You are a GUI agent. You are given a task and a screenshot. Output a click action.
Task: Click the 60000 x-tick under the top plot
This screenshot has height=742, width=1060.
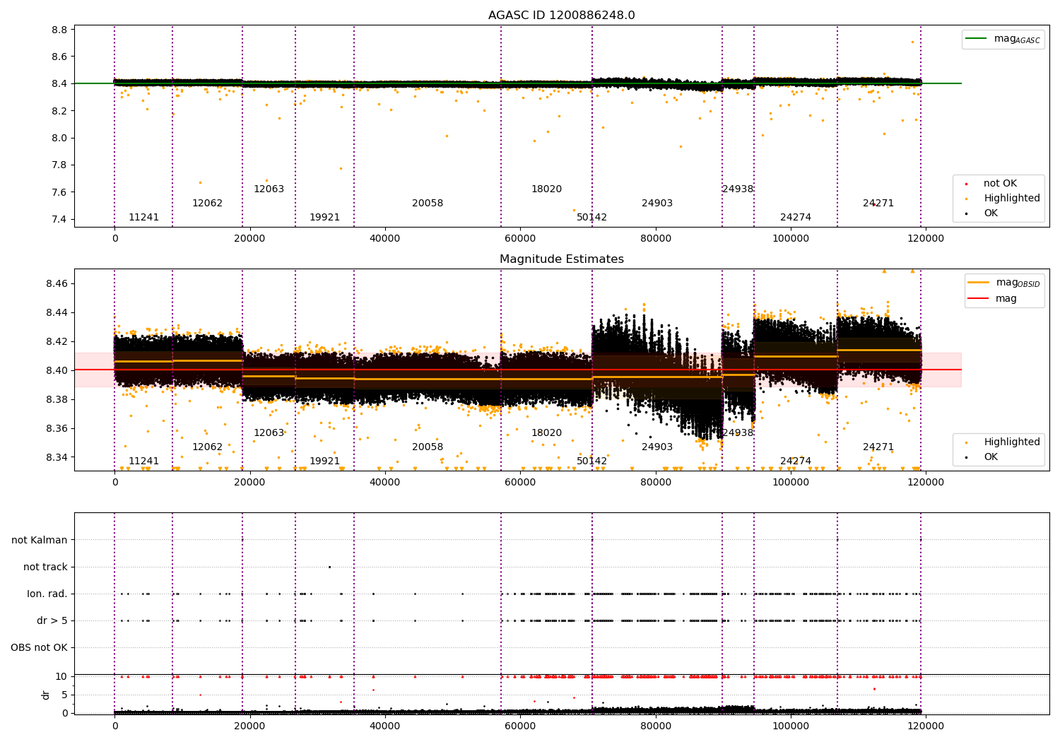(x=520, y=239)
